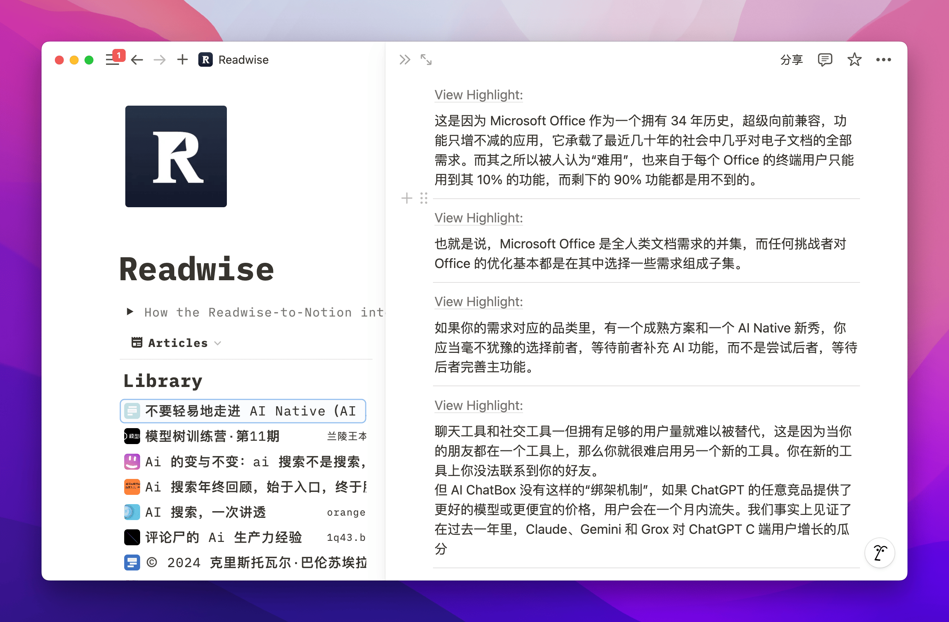Open the 评论尸的 Ai 生产力经验 row

coord(243,537)
